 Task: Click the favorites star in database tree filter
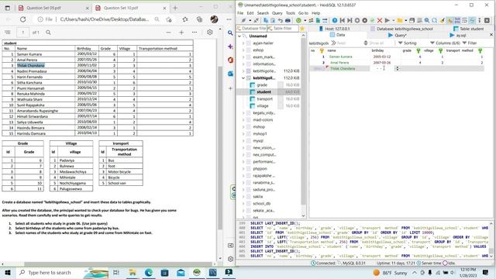pyautogui.click(x=302, y=29)
